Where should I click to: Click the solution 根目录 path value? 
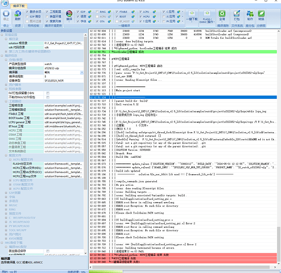(x=63, y=43)
